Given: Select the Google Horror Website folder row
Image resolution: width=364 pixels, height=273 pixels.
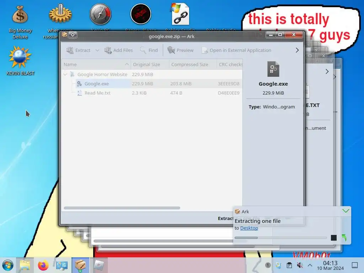Looking at the screenshot, I should pos(152,74).
